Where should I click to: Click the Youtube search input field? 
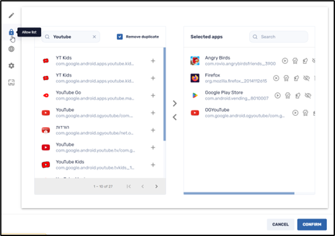pos(71,37)
